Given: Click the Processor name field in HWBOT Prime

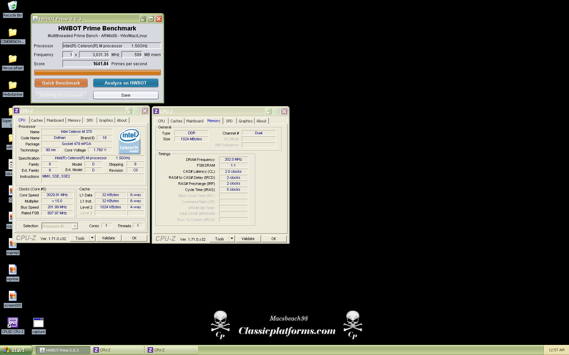Looking at the screenshot, I should click(111, 46).
